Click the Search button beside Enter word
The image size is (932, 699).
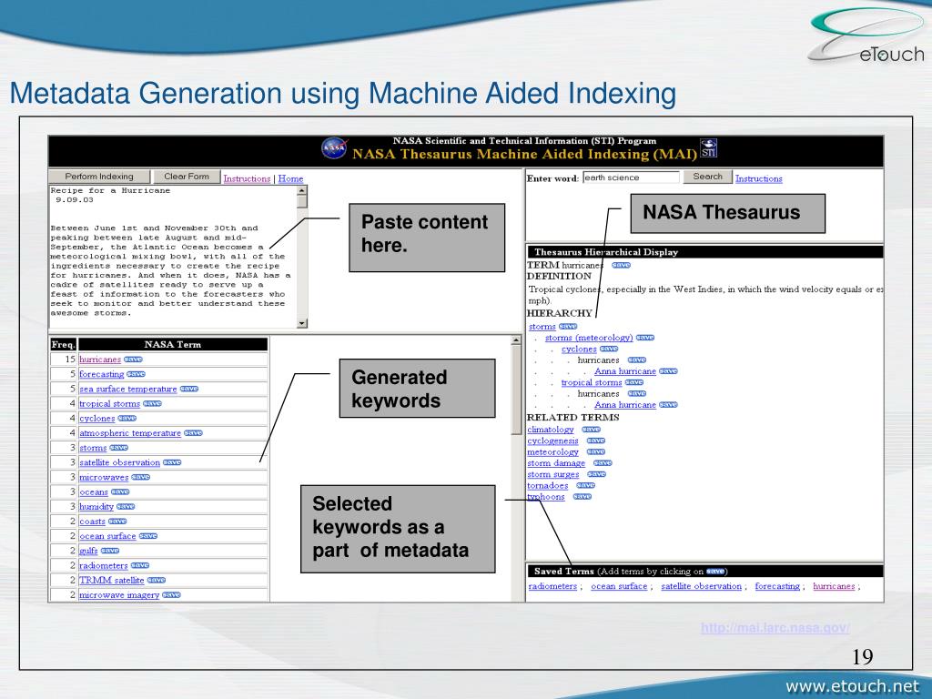tap(707, 177)
